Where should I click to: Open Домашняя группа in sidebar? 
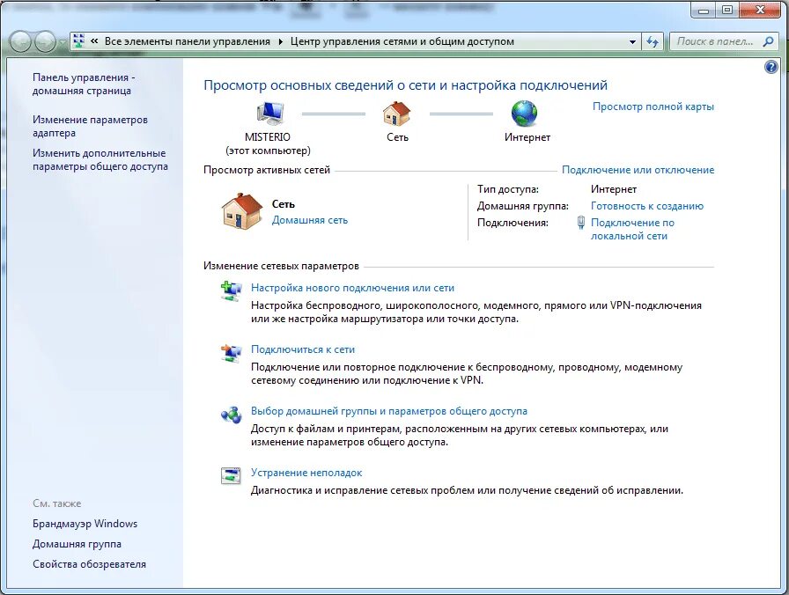(x=77, y=544)
